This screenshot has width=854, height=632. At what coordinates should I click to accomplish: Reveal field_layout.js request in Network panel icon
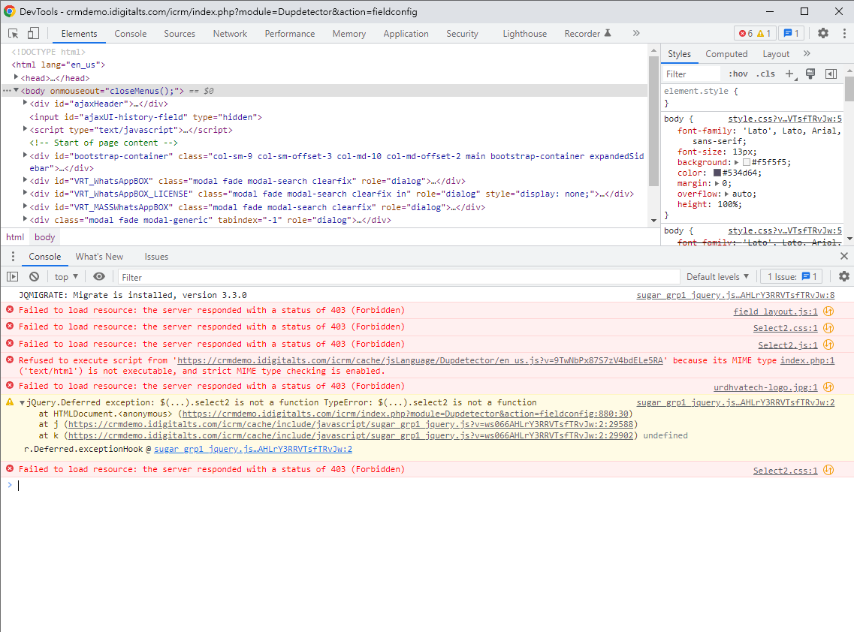pos(828,311)
